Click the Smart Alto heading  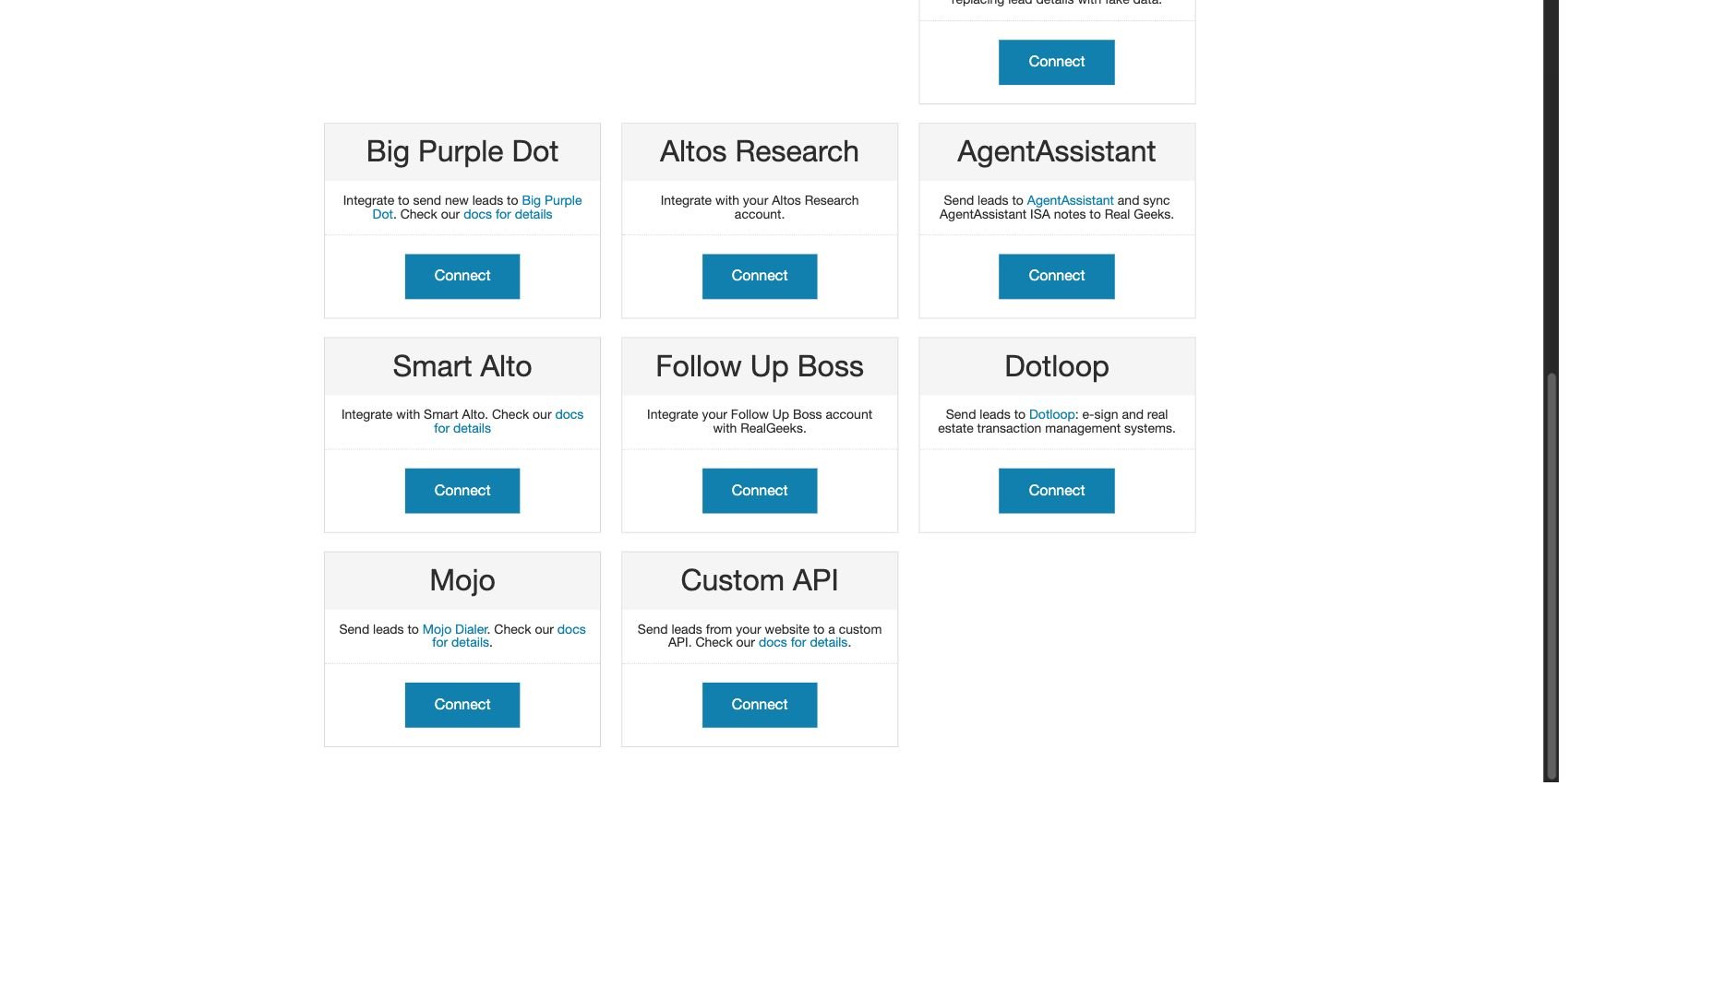point(462,366)
